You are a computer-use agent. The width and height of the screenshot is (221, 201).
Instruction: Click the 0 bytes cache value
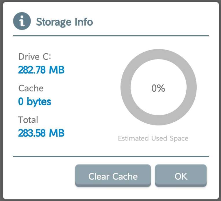(x=35, y=102)
